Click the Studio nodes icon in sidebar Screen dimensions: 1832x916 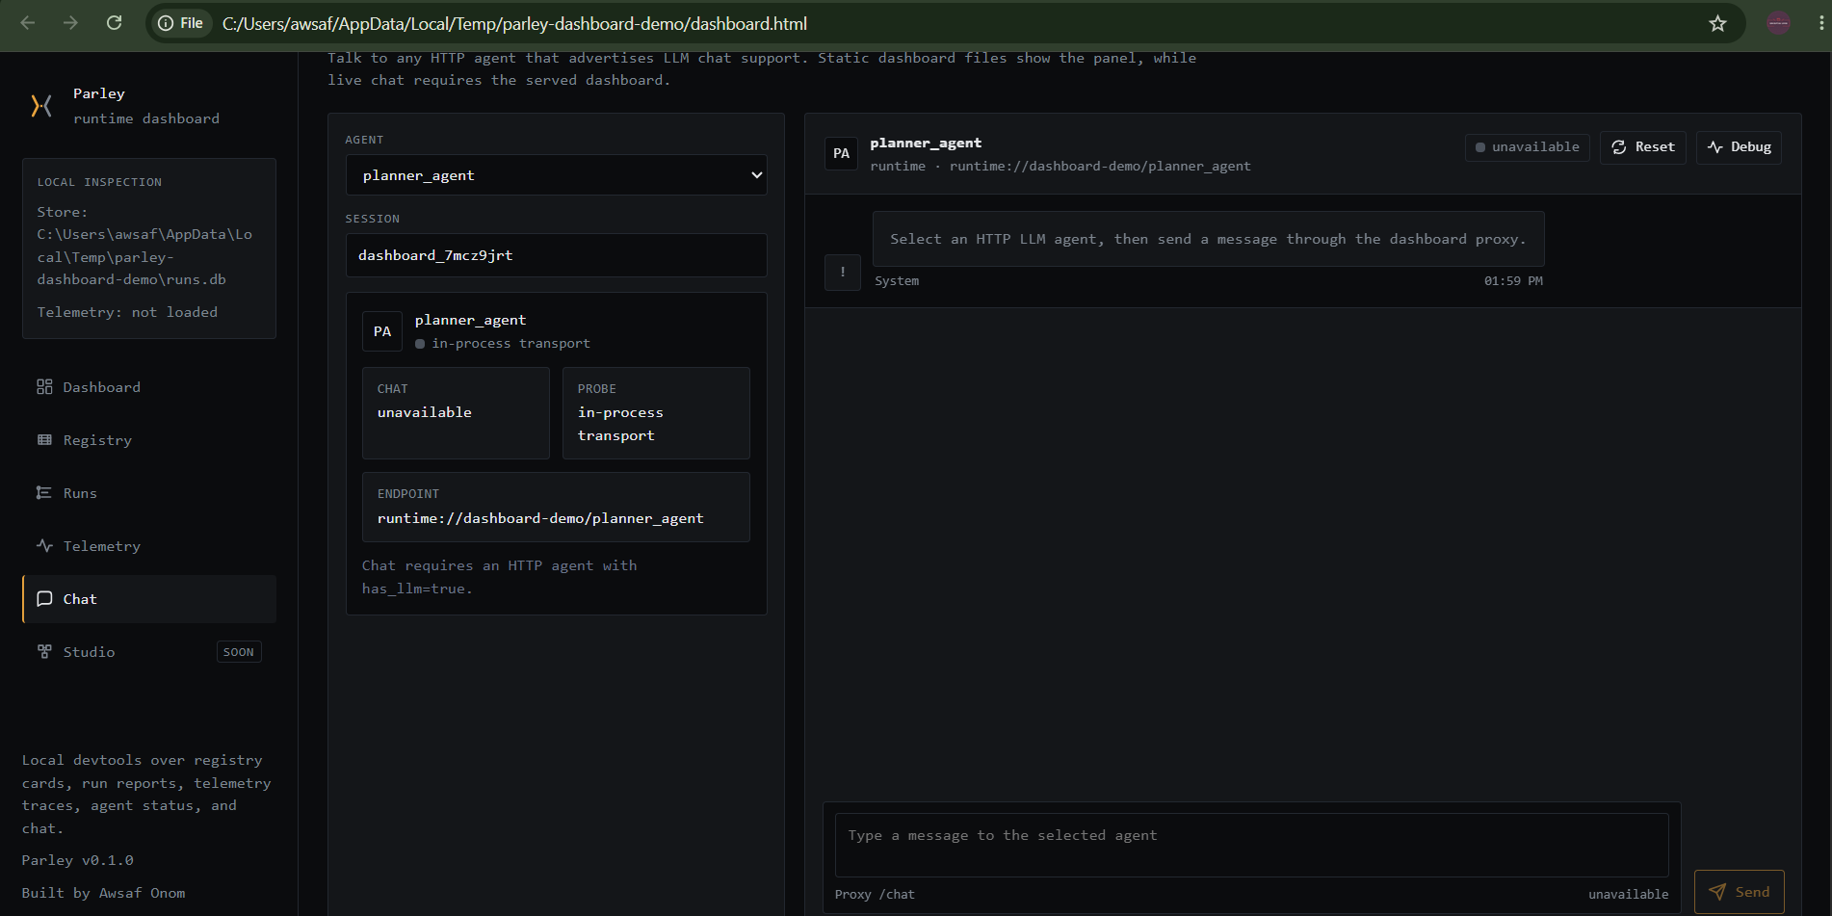pos(44,652)
